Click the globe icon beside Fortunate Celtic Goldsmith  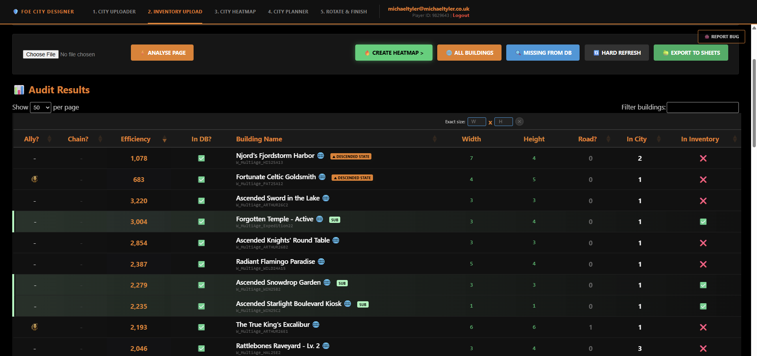coord(322,177)
